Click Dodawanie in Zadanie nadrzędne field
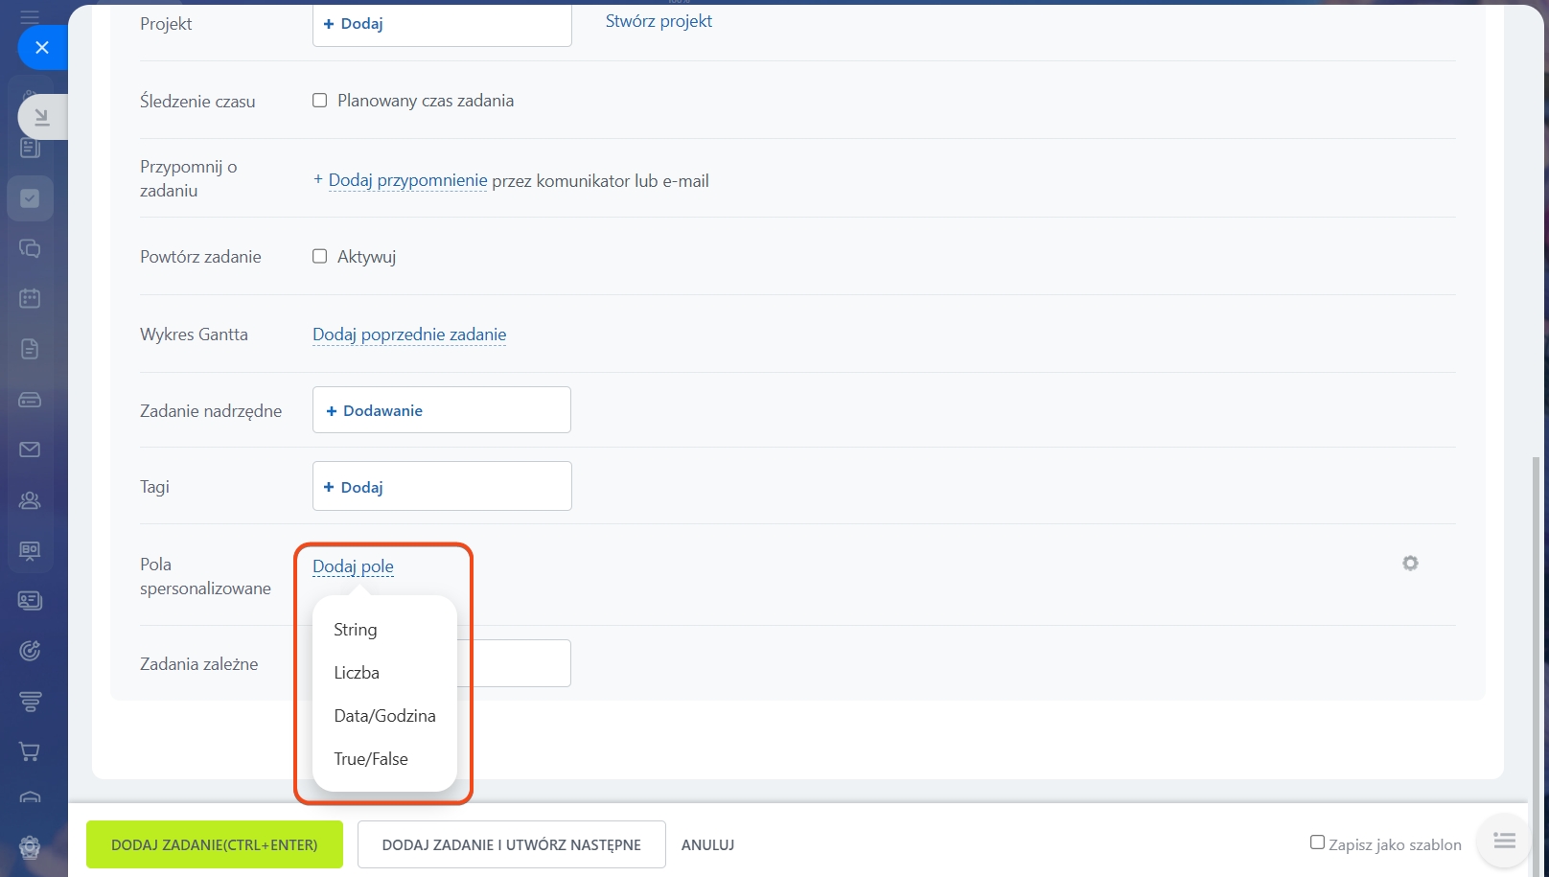1549x877 pixels. pos(442,410)
